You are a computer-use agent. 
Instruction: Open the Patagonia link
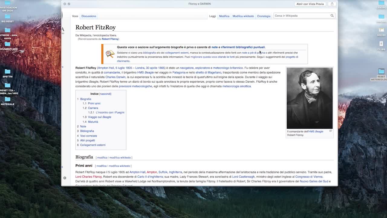[x=179, y=72]
